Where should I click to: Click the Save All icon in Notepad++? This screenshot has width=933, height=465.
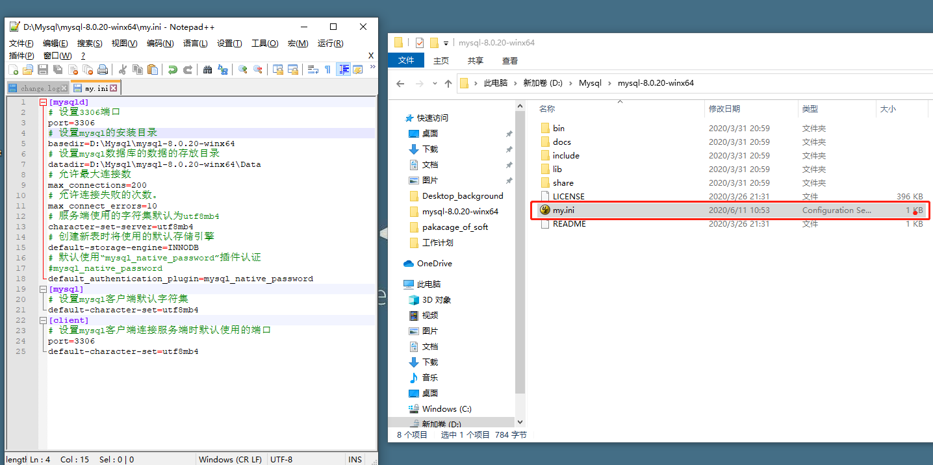[58, 69]
